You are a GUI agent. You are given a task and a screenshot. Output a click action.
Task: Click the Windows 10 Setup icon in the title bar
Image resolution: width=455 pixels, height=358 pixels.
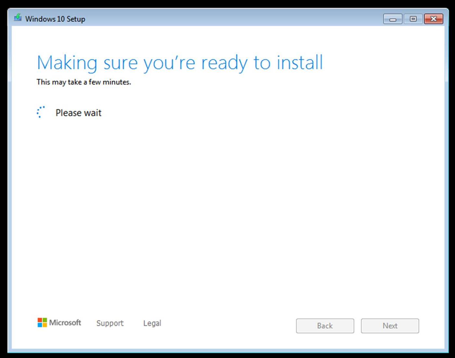[18, 19]
